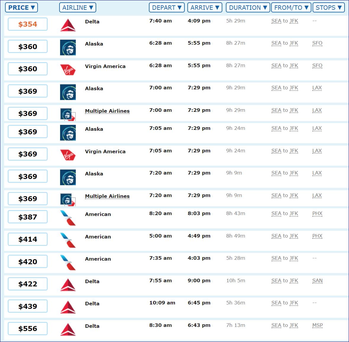Choose the $387 American fare button
349x342 pixels.
(x=28, y=217)
